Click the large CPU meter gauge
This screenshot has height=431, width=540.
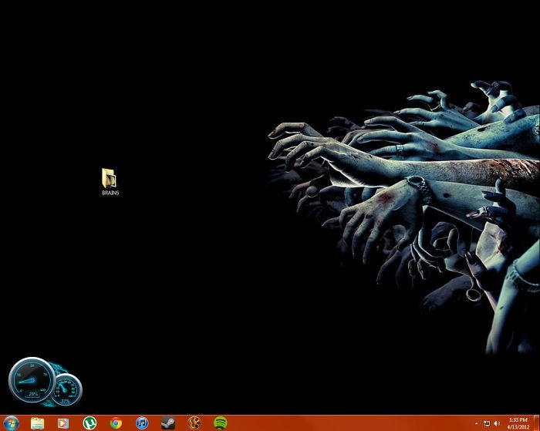[31, 379]
